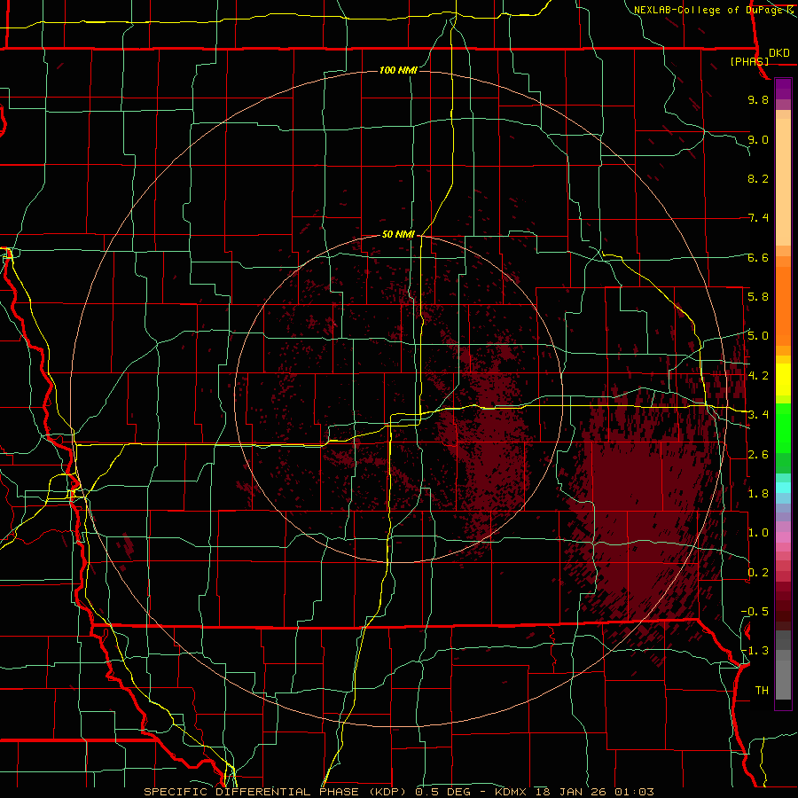Pick the cyan band beside 1.8
Viewport: 798px width, 798px height.
click(x=783, y=488)
